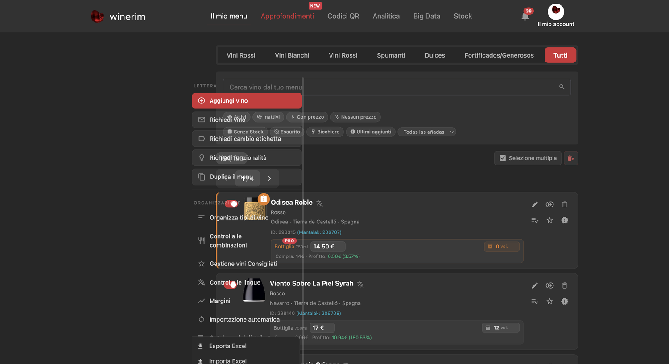Click the search magnifier icon

(x=562, y=87)
